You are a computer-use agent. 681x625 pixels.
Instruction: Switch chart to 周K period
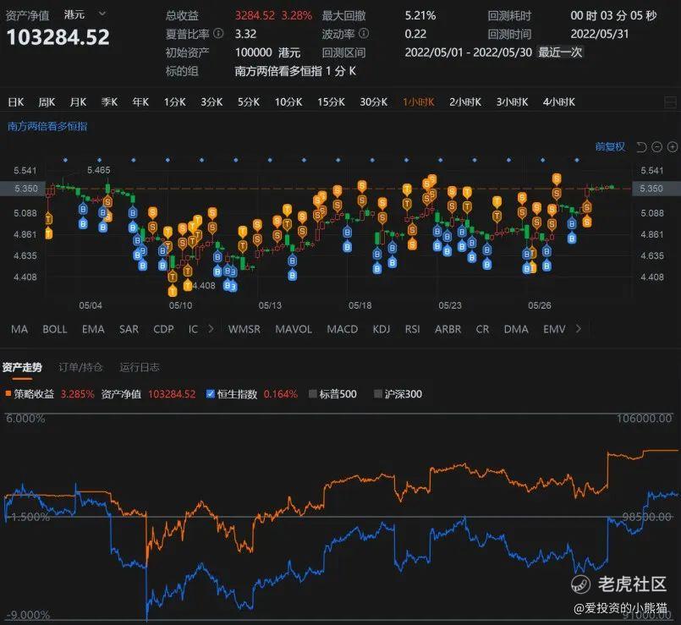click(x=47, y=102)
